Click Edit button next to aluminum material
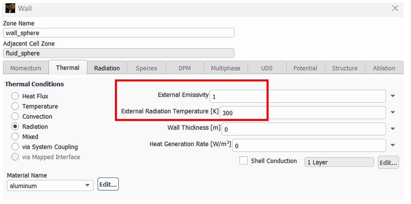The width and height of the screenshot is (411, 204). [108, 184]
